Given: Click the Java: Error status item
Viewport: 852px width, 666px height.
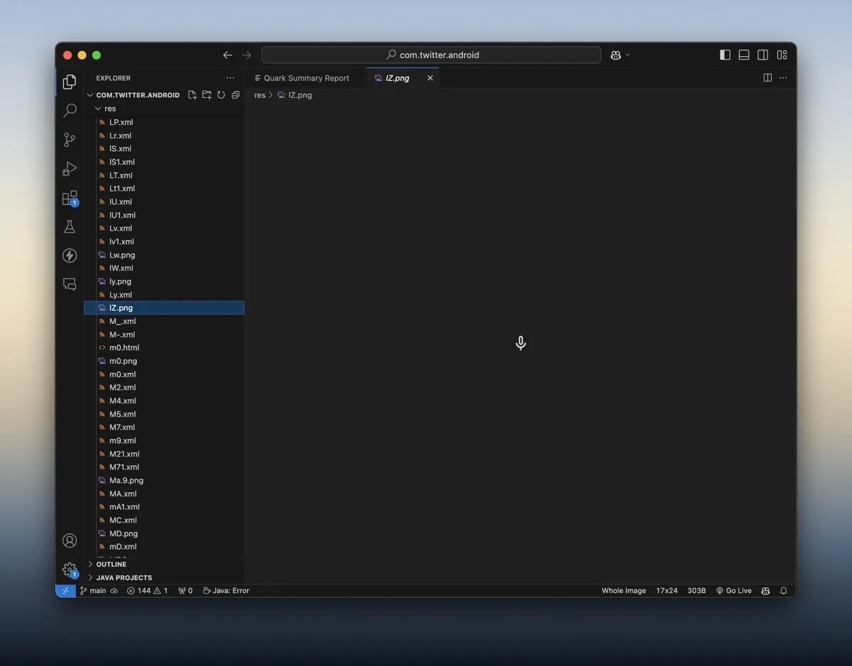Looking at the screenshot, I should click(x=226, y=591).
